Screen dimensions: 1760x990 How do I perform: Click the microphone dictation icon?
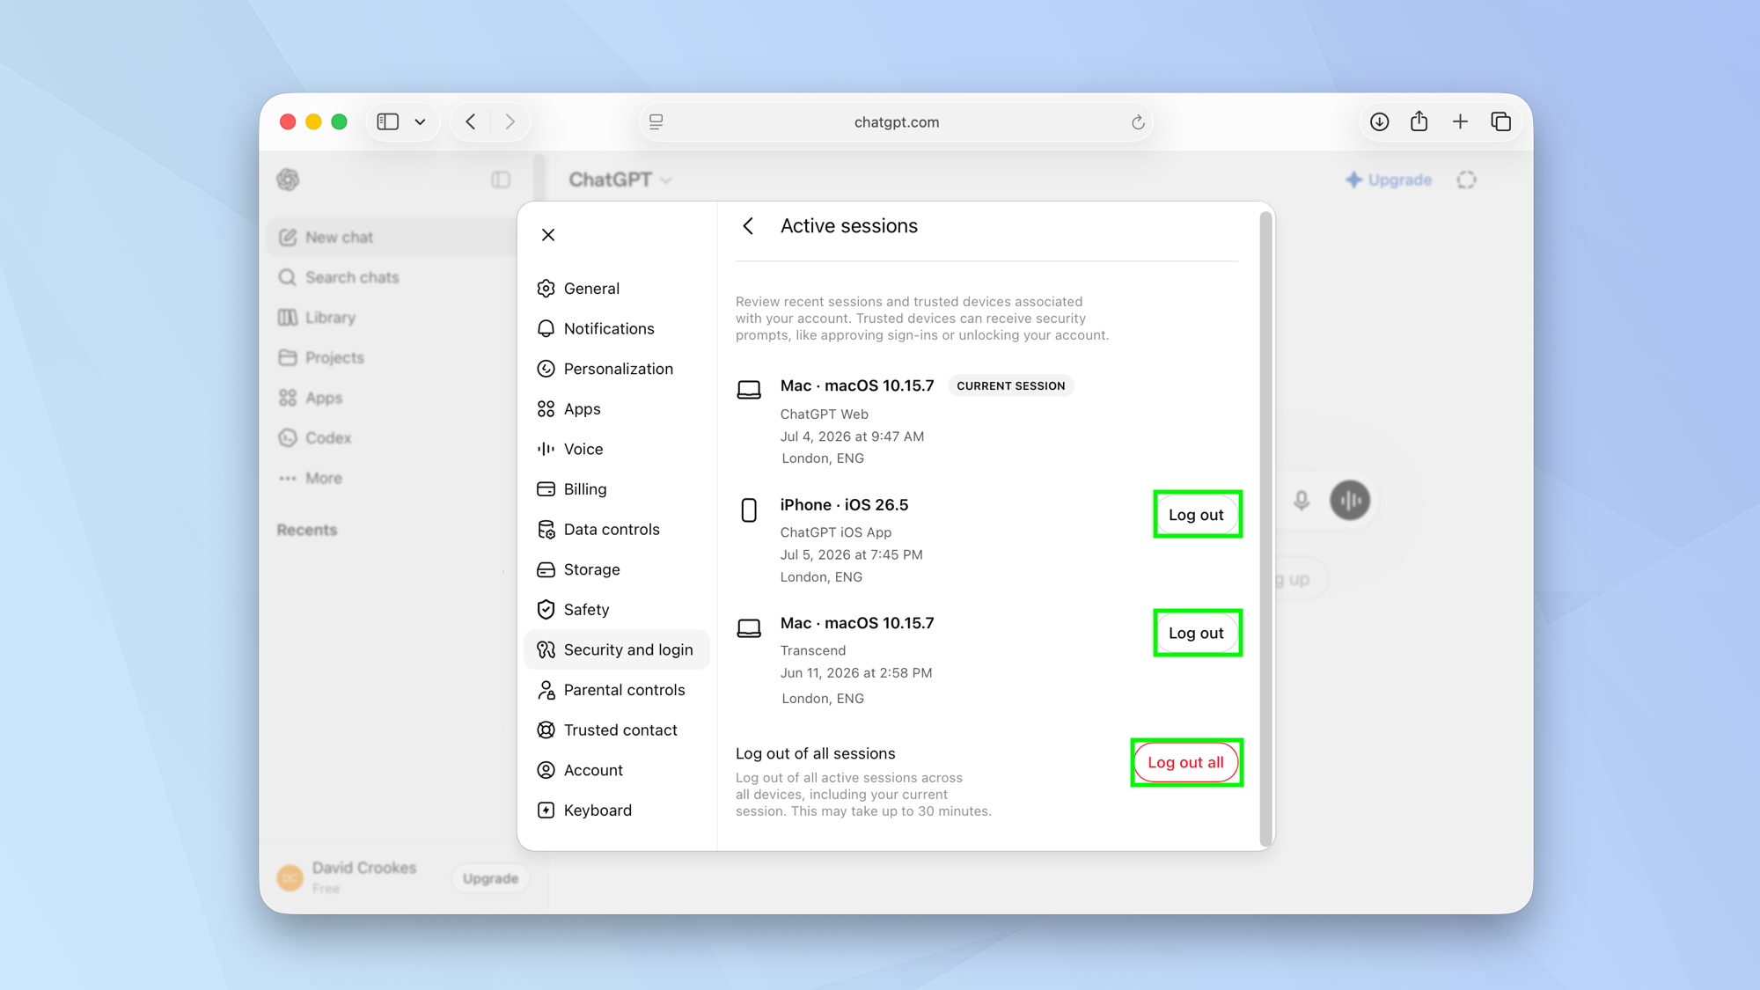[x=1302, y=501]
